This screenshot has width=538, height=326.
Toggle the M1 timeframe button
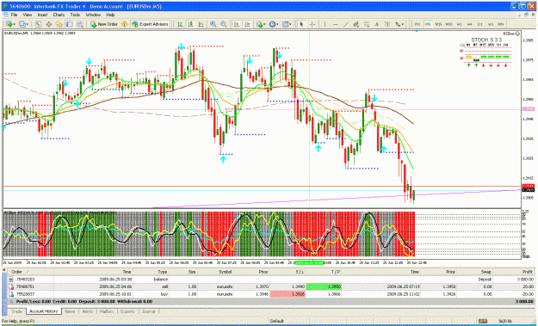tap(417, 24)
